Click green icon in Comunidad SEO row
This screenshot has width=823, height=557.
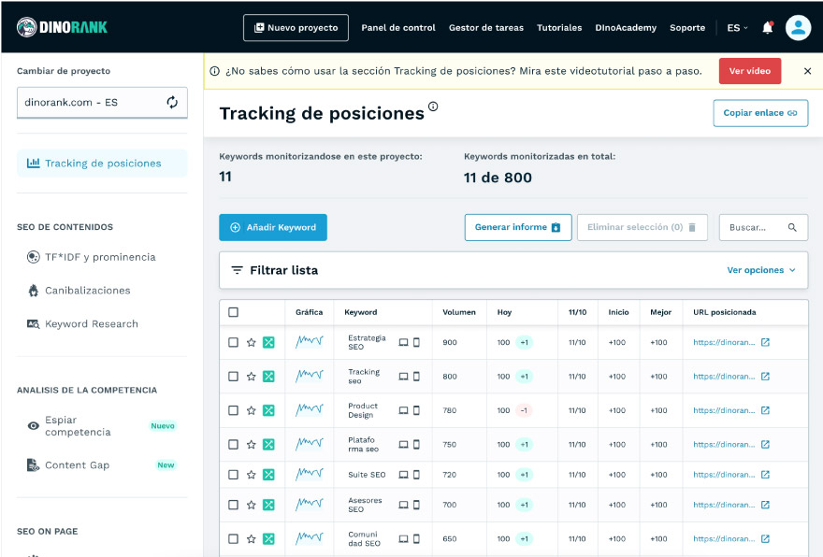tap(268, 538)
